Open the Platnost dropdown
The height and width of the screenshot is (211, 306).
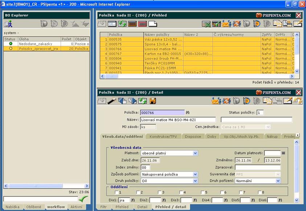tap(195, 153)
